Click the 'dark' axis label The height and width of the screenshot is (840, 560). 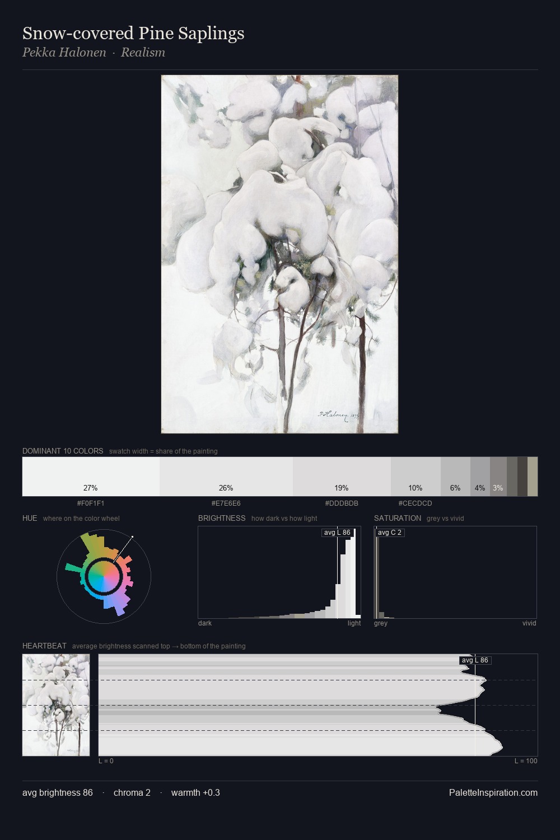[205, 623]
